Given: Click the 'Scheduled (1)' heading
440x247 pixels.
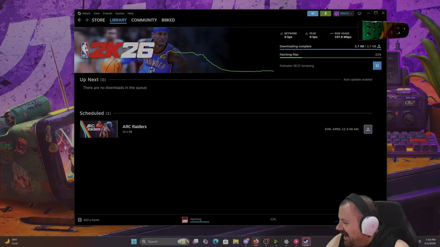Looking at the screenshot, I should point(95,113).
